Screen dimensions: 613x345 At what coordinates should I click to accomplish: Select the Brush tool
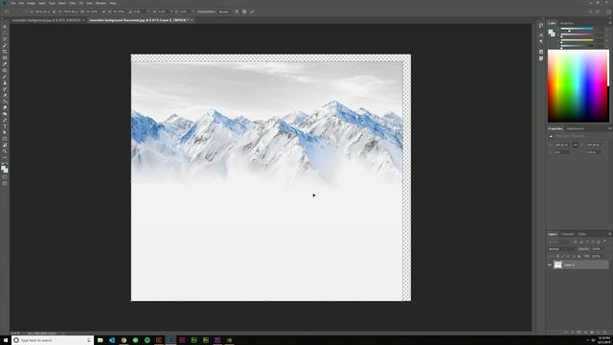tap(5, 77)
